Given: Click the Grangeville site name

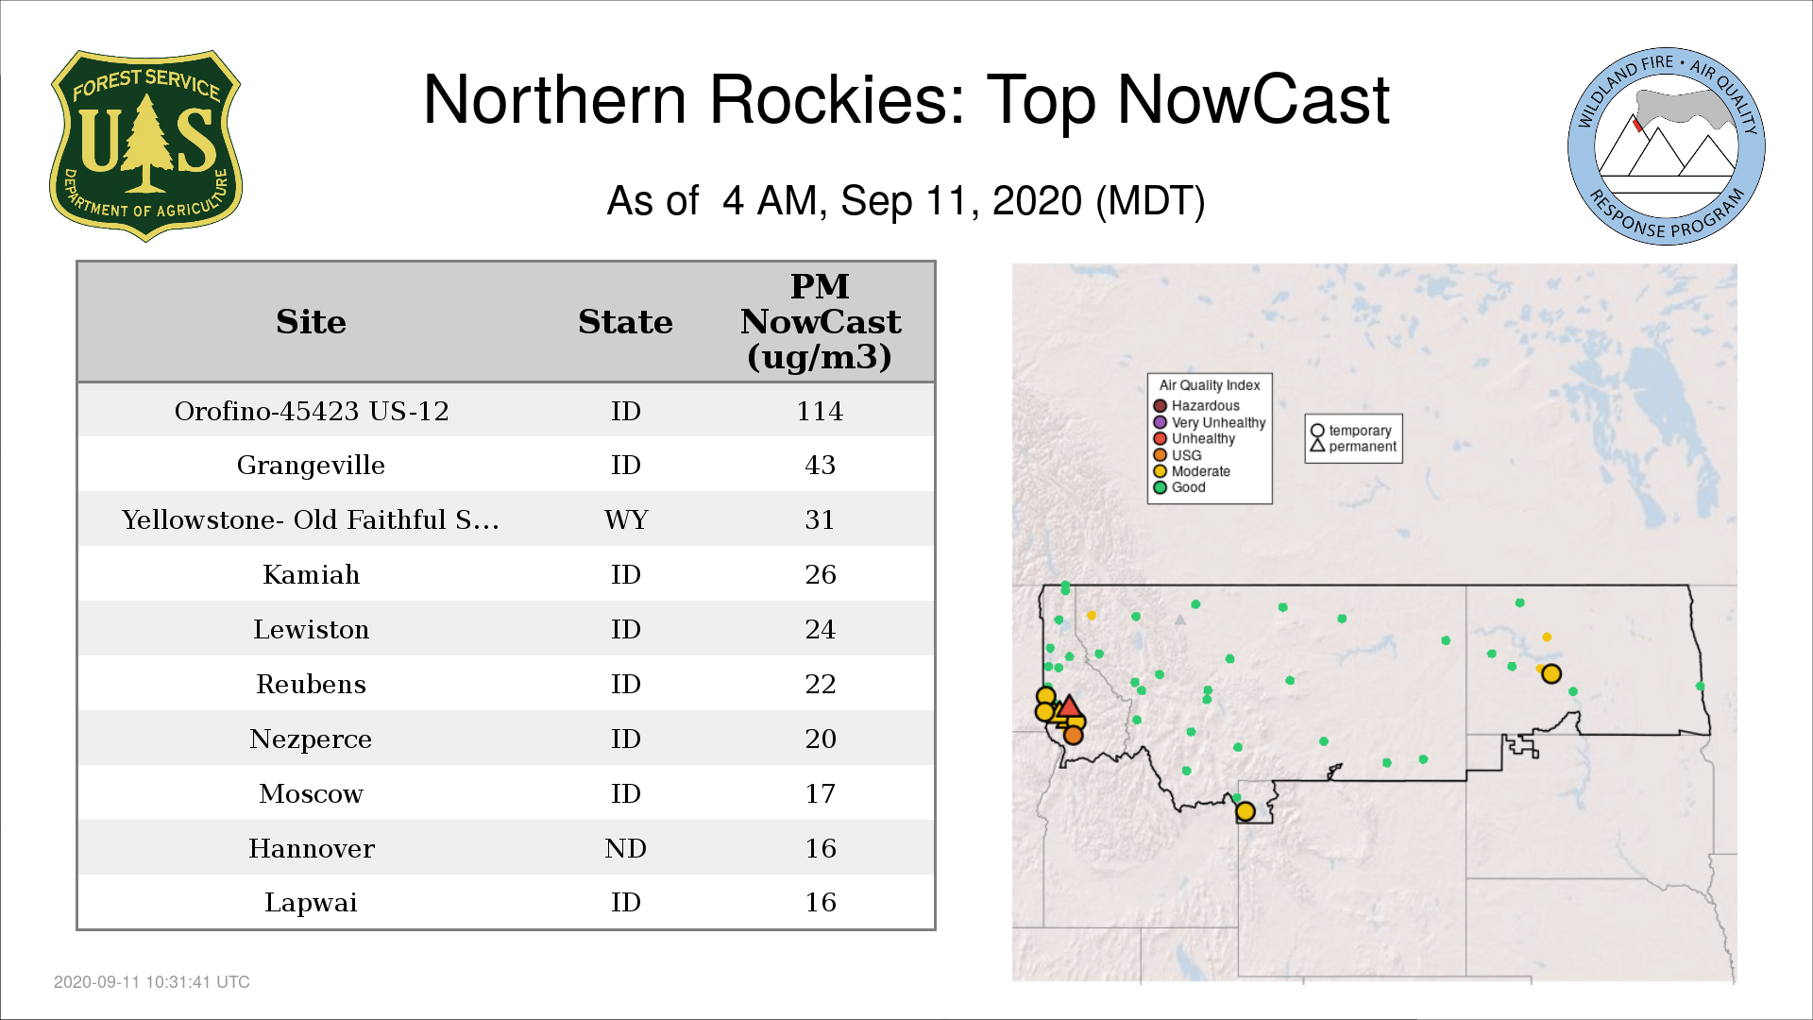Looking at the screenshot, I should tap(311, 465).
